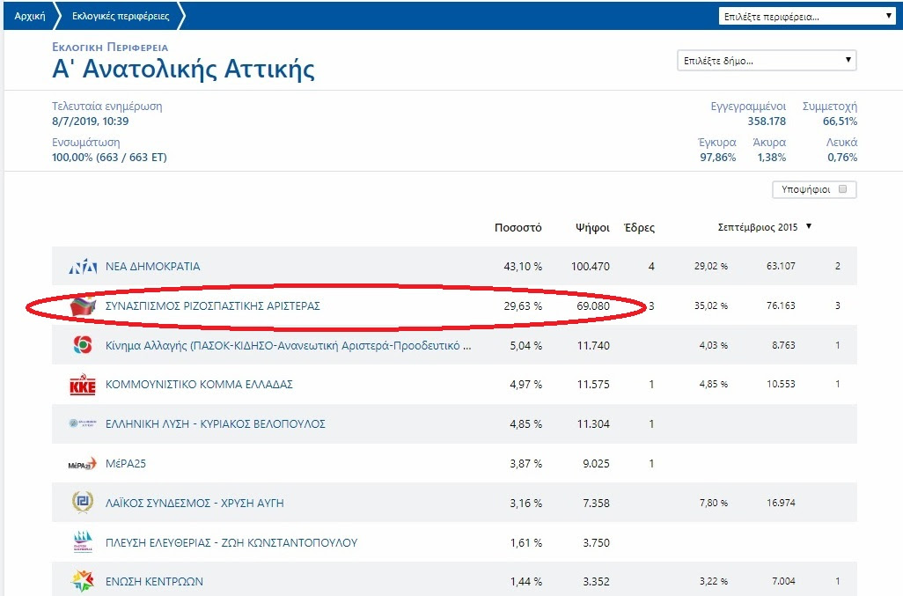This screenshot has width=903, height=596.
Task: Click the Πλεύση Ελευθερίας party logo
Action: tap(83, 542)
